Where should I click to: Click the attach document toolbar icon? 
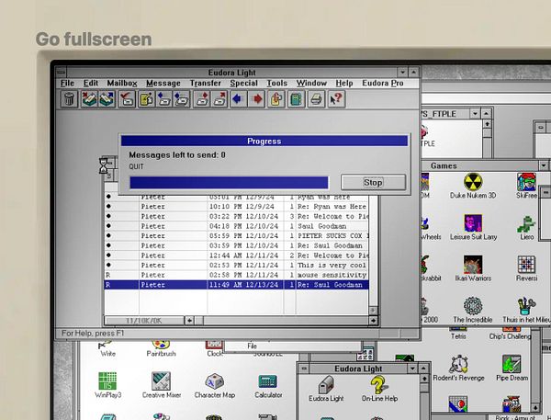(276, 99)
